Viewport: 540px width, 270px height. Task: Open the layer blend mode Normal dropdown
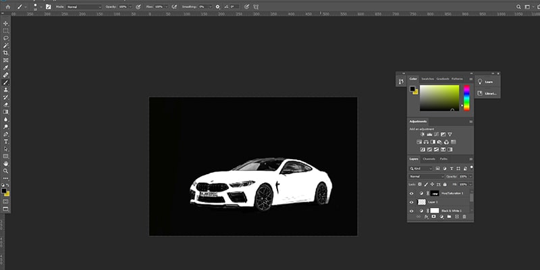pos(427,176)
